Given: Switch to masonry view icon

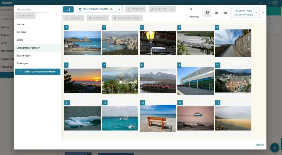Looking at the screenshot, I should 225,13.
